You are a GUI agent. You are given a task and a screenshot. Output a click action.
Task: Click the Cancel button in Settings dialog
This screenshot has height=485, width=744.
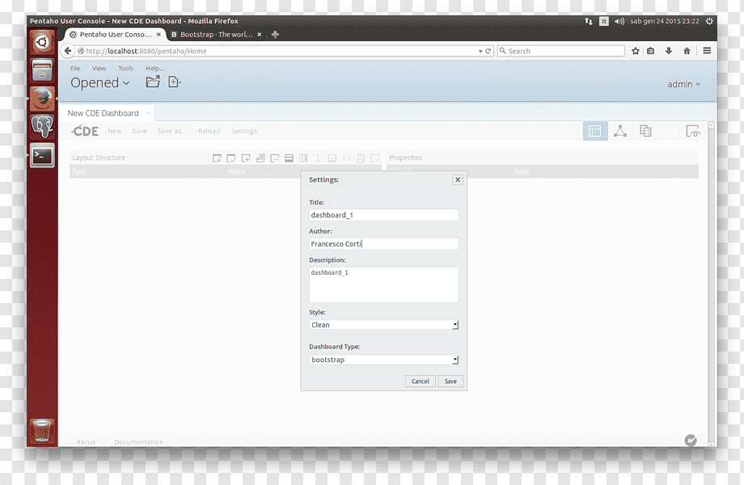[x=421, y=382]
